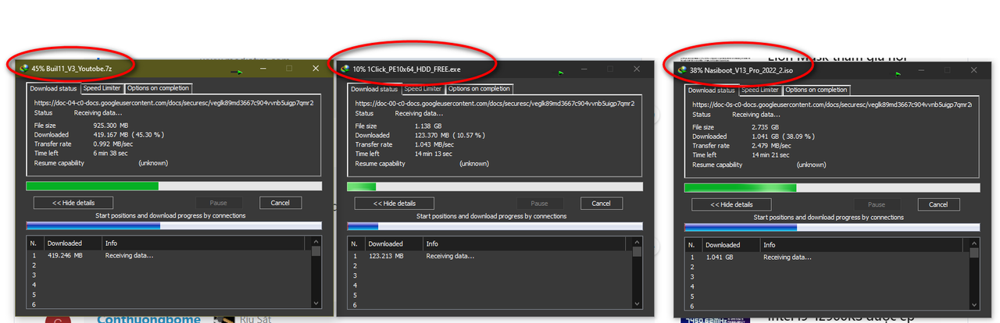Select connection row showing 419.246 MB

169,255
